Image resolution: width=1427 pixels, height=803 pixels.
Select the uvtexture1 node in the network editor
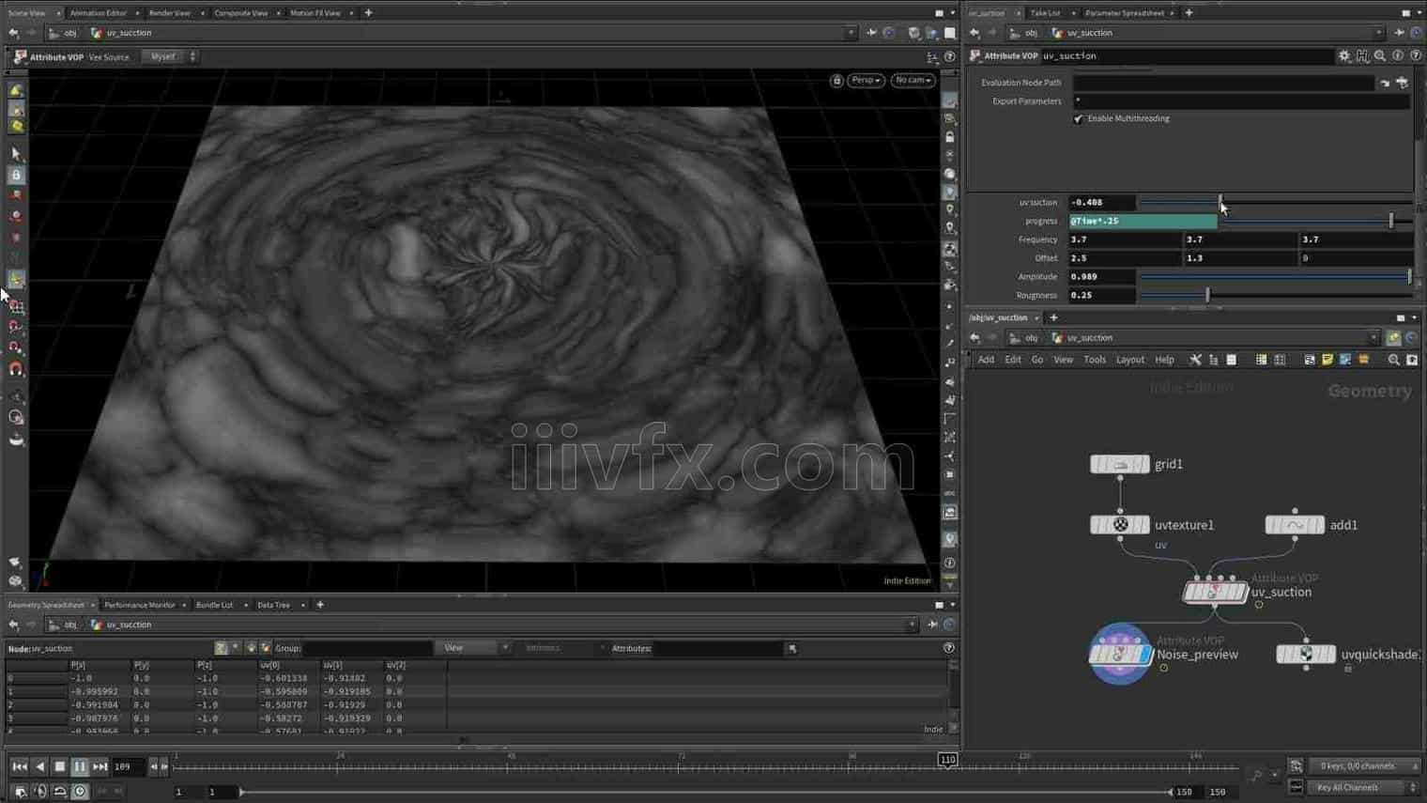click(x=1119, y=524)
